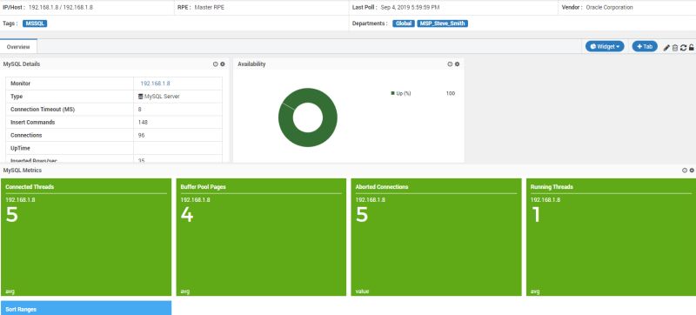Open the Widget dropdown button
696x315 pixels.
[605, 47]
